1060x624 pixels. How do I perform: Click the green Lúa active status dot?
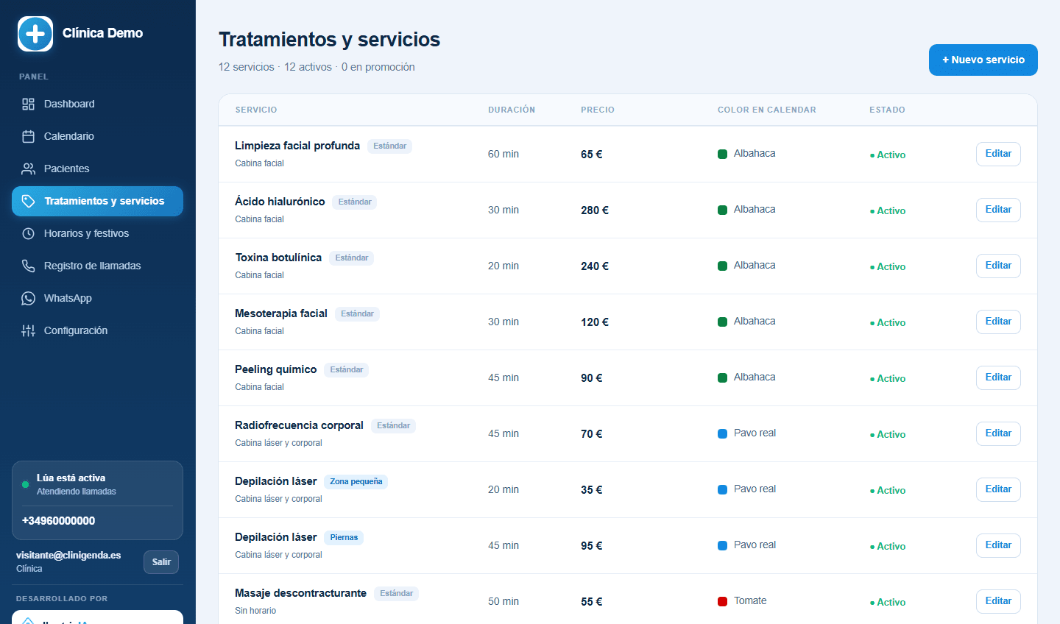click(25, 484)
